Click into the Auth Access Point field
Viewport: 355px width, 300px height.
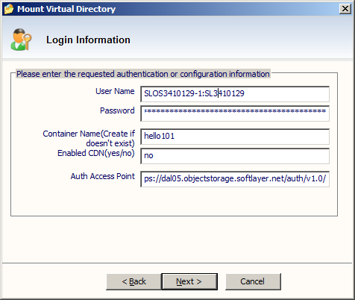[x=235, y=179]
